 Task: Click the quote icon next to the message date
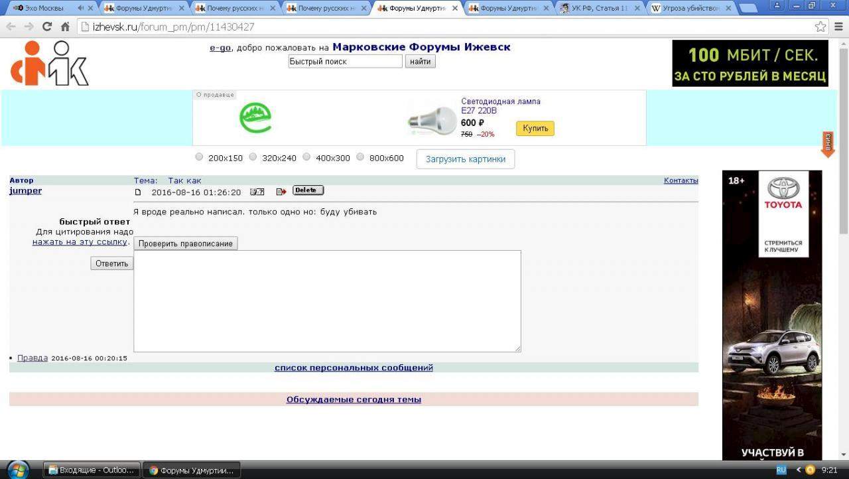click(257, 192)
